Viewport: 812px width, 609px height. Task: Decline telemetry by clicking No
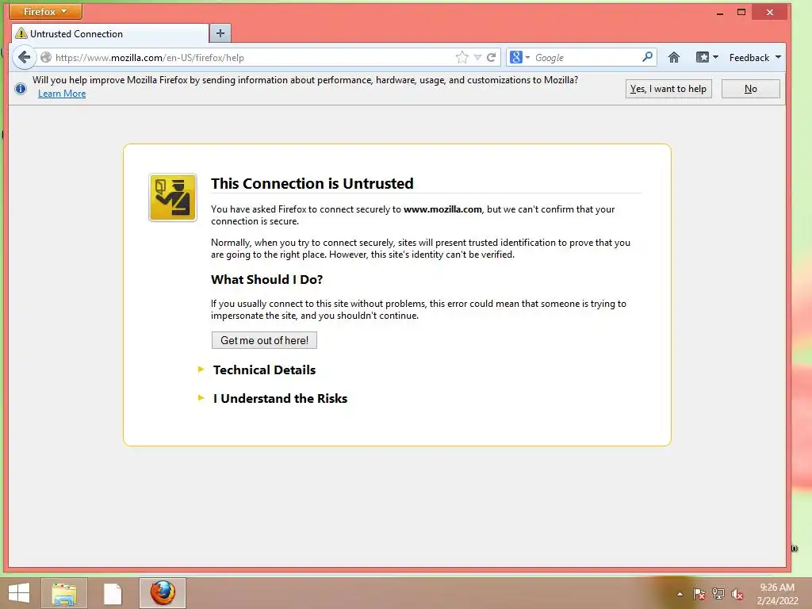750,89
